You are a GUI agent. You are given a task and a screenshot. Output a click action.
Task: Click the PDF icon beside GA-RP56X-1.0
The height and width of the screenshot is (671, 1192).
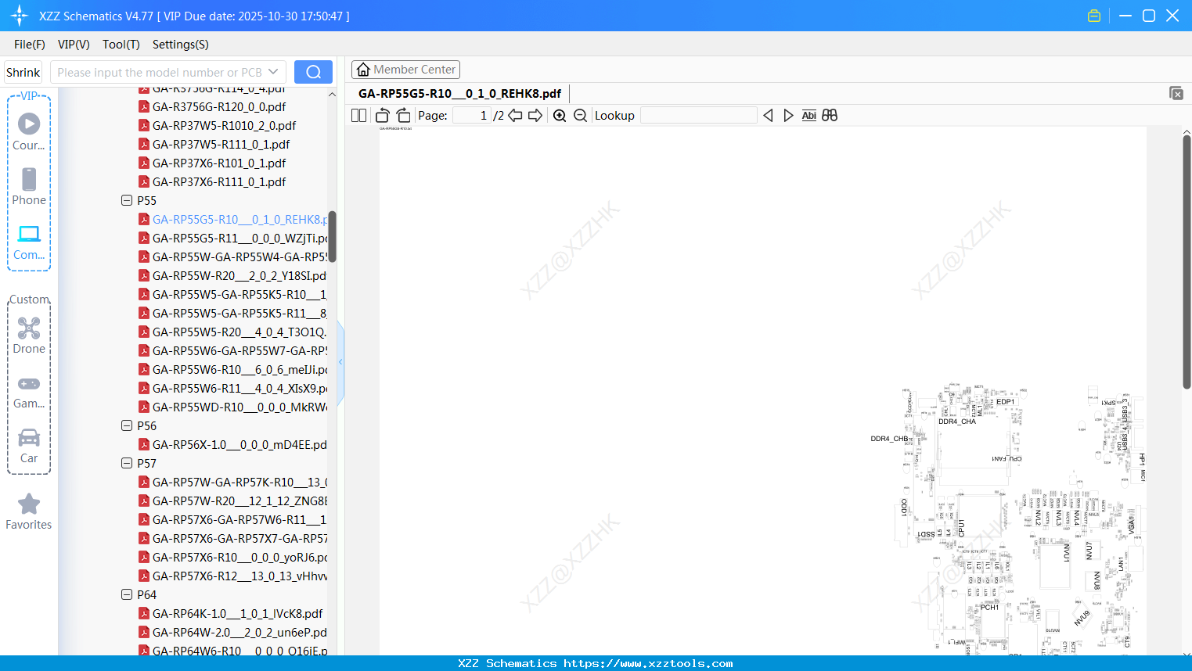point(144,444)
